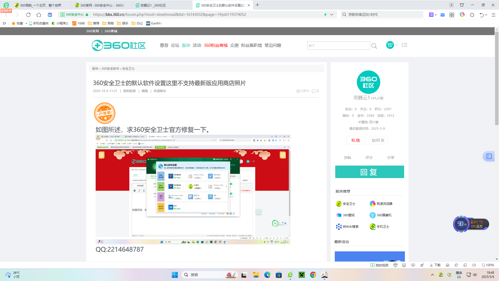This screenshot has height=281, width=499.
Task: Click the skin shirt icon in title bar
Action: click(x=462, y=5)
